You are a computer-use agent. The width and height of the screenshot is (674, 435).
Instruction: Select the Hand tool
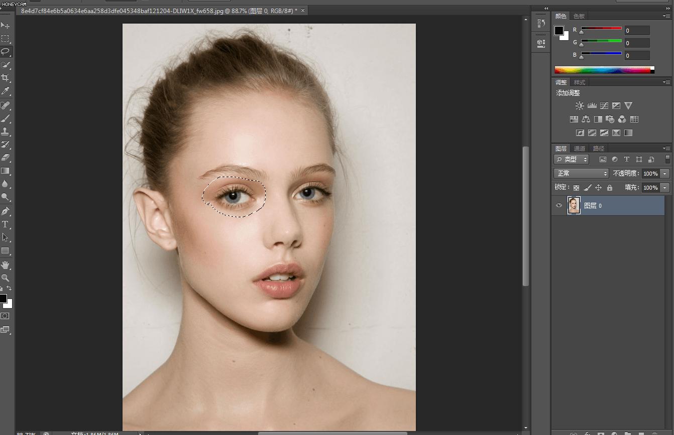6,264
